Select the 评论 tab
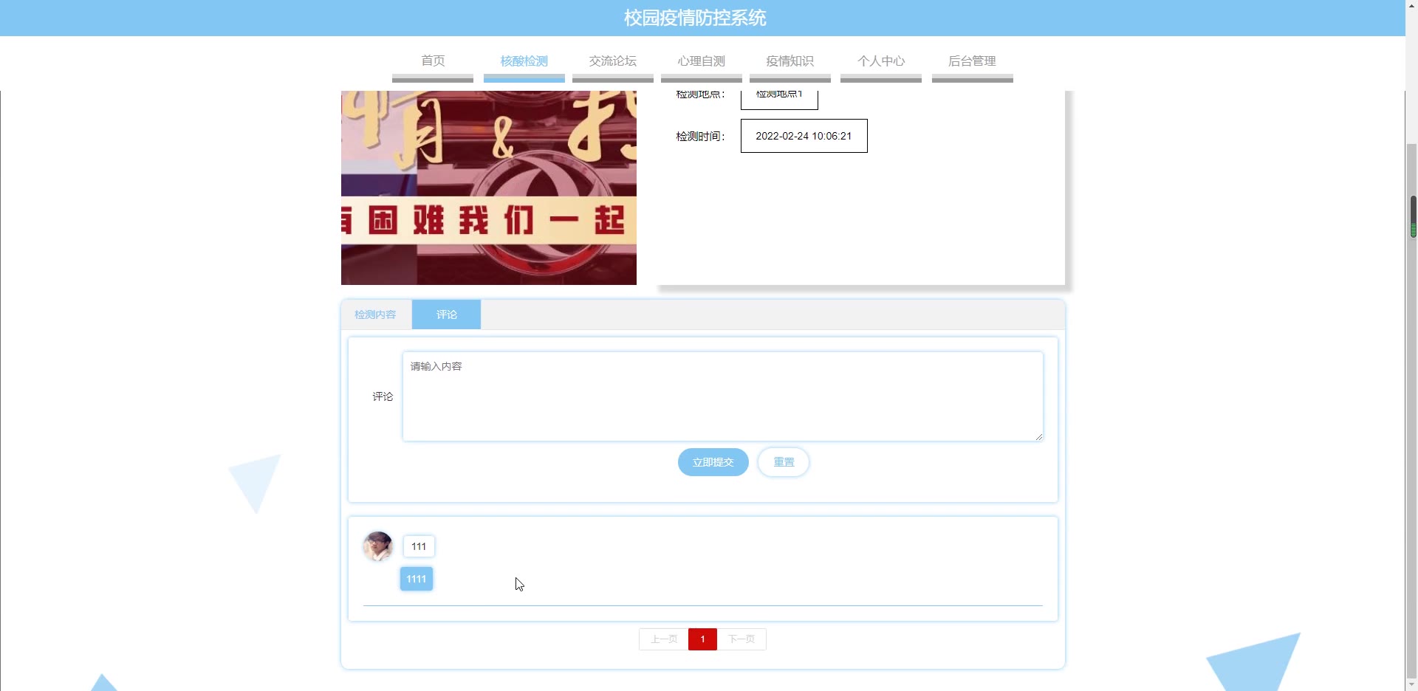The width and height of the screenshot is (1418, 691). coord(446,314)
